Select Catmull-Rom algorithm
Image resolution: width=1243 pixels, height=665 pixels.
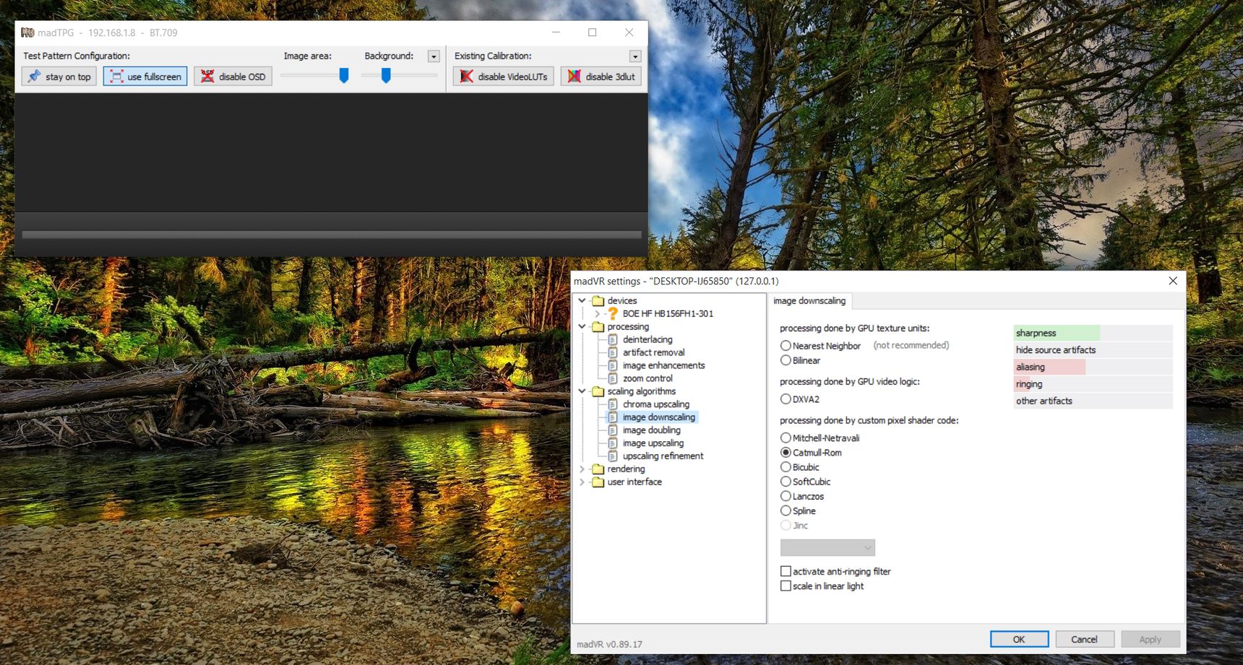[x=786, y=452]
